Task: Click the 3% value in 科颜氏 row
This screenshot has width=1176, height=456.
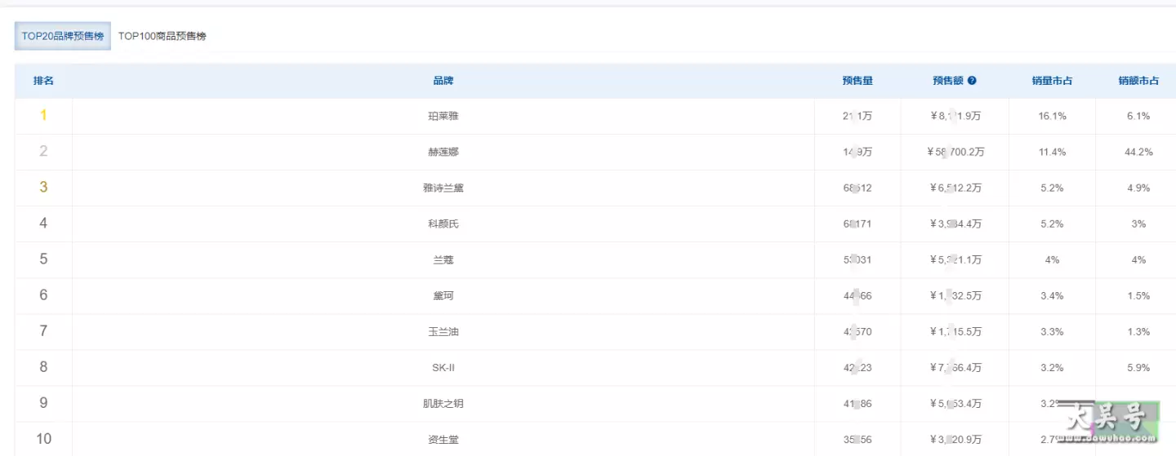Action: point(1138,224)
